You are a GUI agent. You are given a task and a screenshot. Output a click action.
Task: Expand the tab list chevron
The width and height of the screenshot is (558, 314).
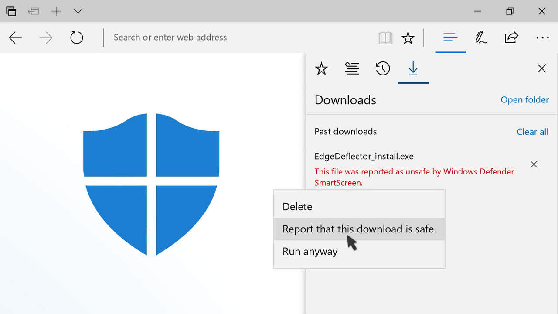click(x=78, y=11)
